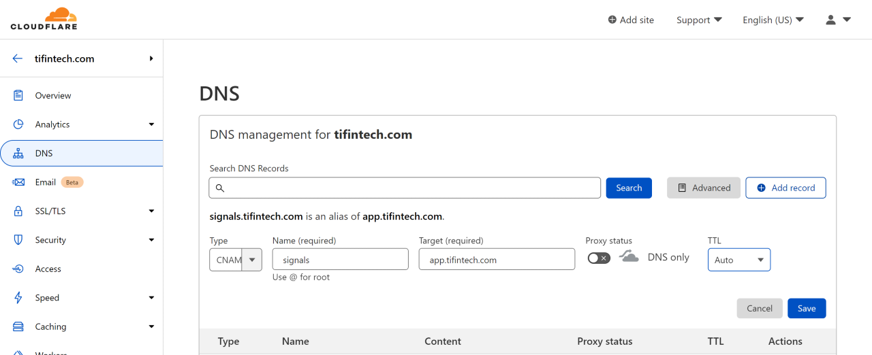
Task: Expand the English (US) language menu
Action: click(x=773, y=20)
